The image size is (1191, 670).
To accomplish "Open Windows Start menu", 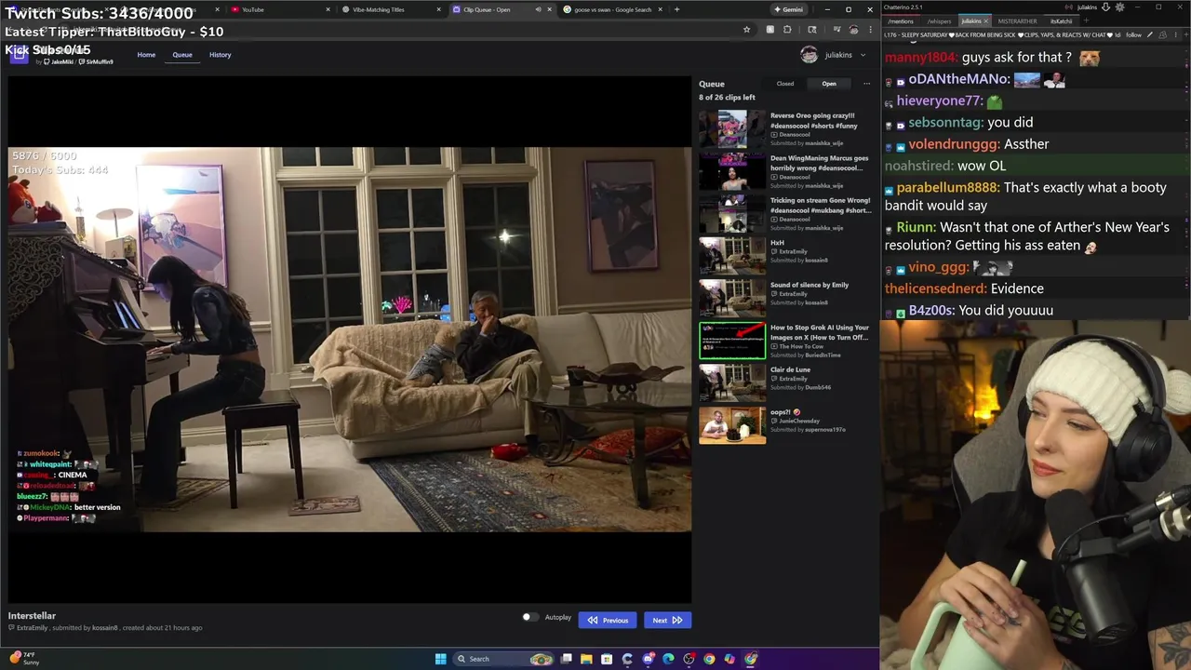I will pos(441,659).
